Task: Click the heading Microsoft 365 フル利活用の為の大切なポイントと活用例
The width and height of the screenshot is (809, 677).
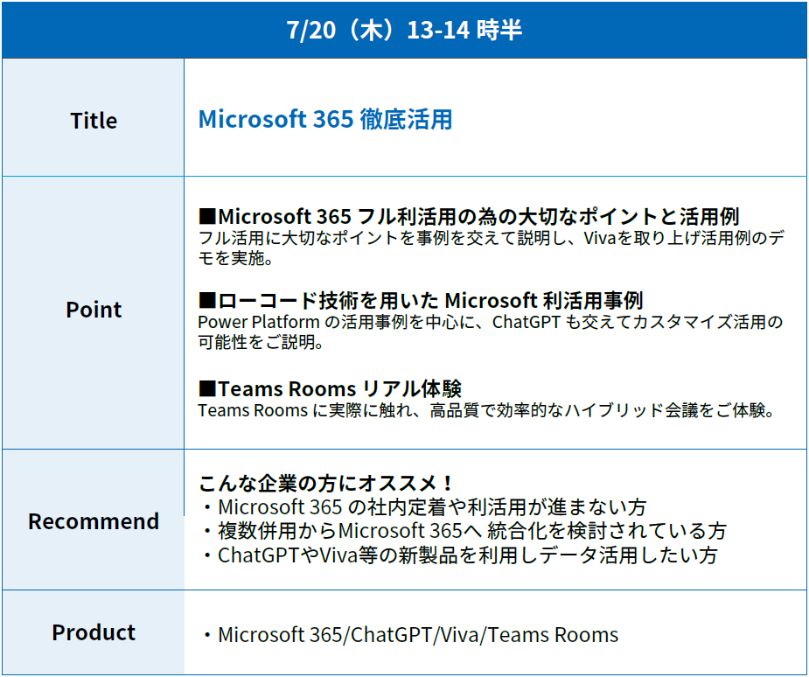Action: pos(478,216)
